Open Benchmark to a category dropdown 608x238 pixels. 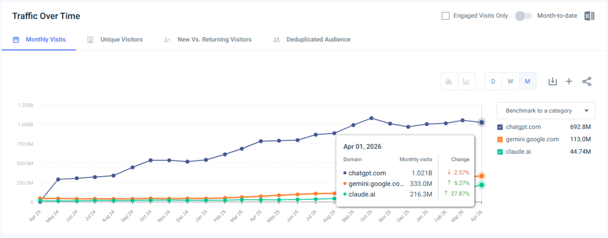click(x=546, y=111)
